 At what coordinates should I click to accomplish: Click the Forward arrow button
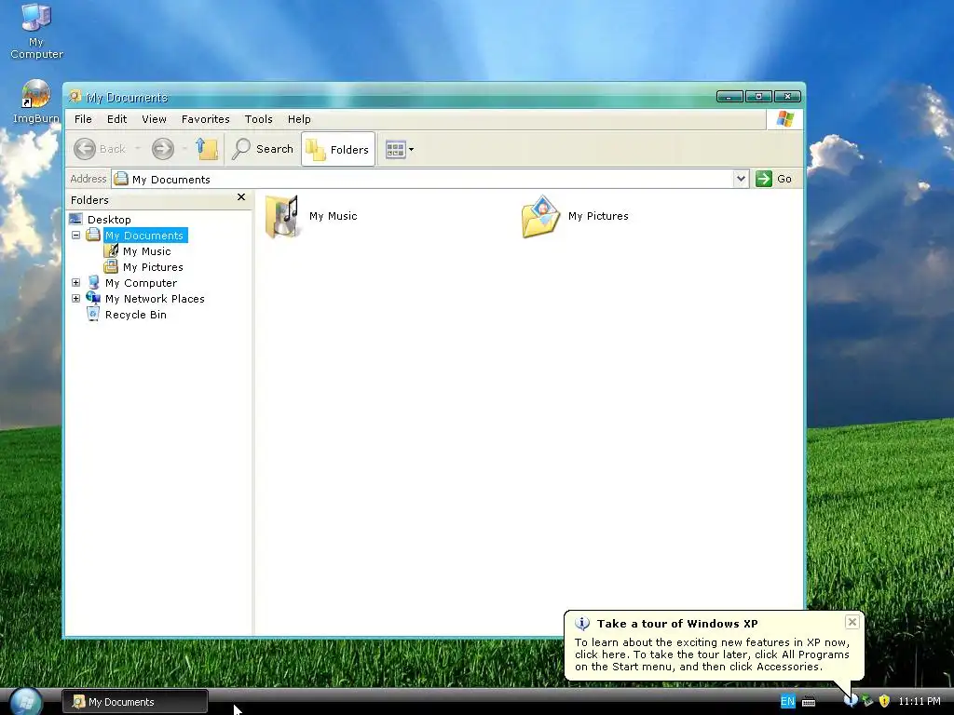pyautogui.click(x=162, y=149)
